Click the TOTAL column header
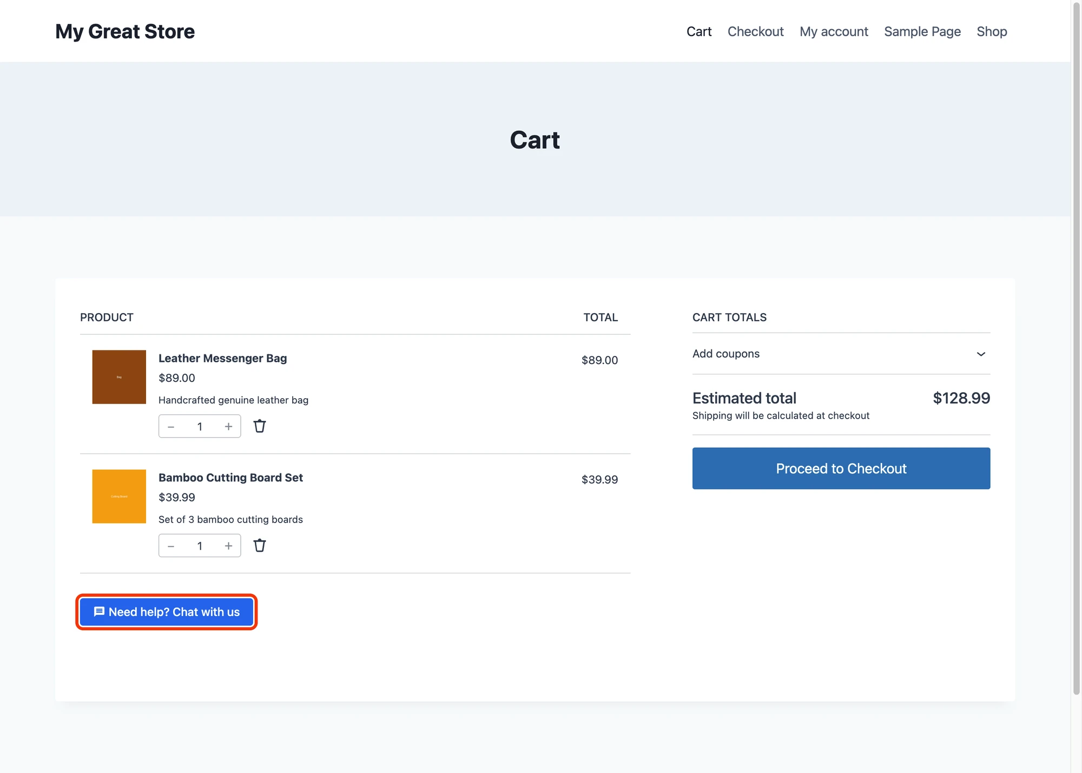Image resolution: width=1082 pixels, height=773 pixels. tap(601, 318)
